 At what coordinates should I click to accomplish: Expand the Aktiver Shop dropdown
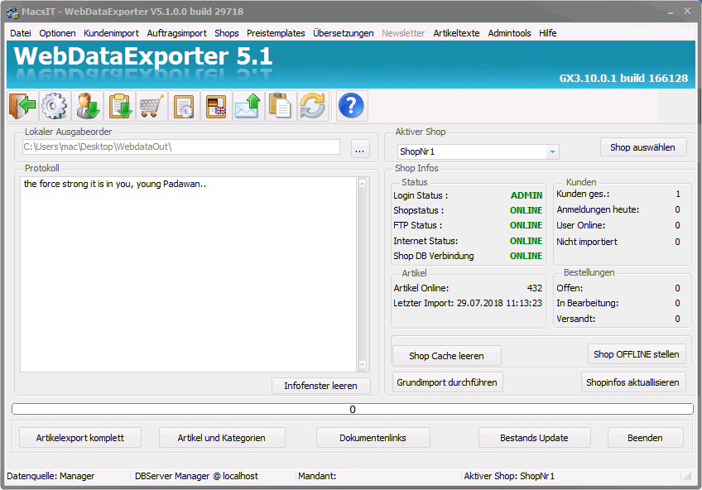[x=552, y=152]
